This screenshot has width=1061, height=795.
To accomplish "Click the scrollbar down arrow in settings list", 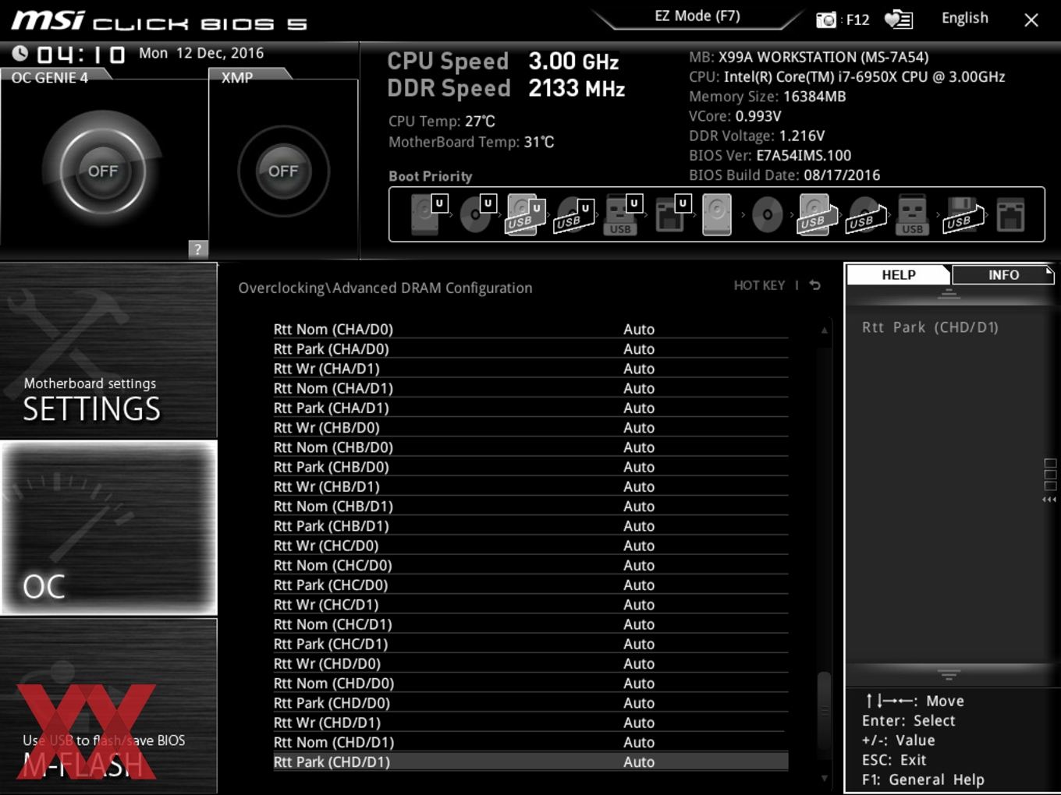I will coord(824,778).
